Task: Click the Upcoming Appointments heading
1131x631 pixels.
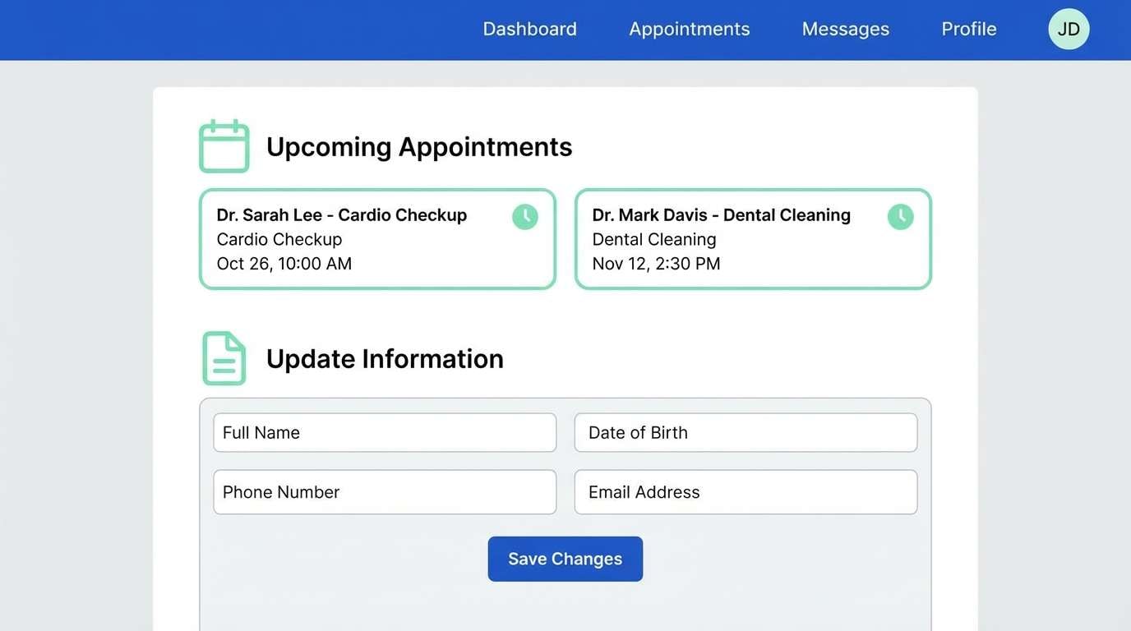Action: pos(418,146)
